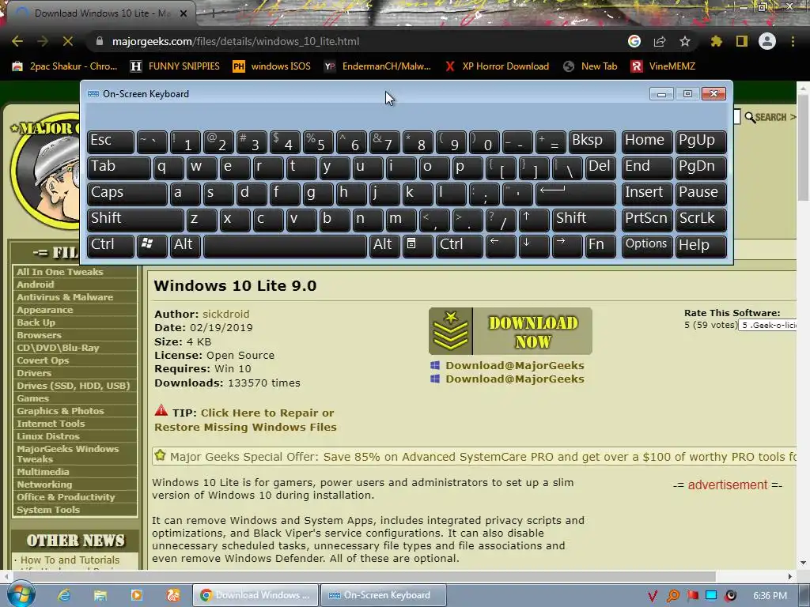
Task: Toggle the Fn key
Action: (x=601, y=245)
